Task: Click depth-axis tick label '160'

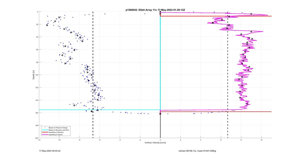Action: tap(36, 113)
